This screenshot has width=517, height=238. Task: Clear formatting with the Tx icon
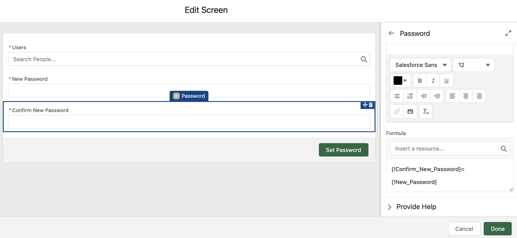(426, 111)
